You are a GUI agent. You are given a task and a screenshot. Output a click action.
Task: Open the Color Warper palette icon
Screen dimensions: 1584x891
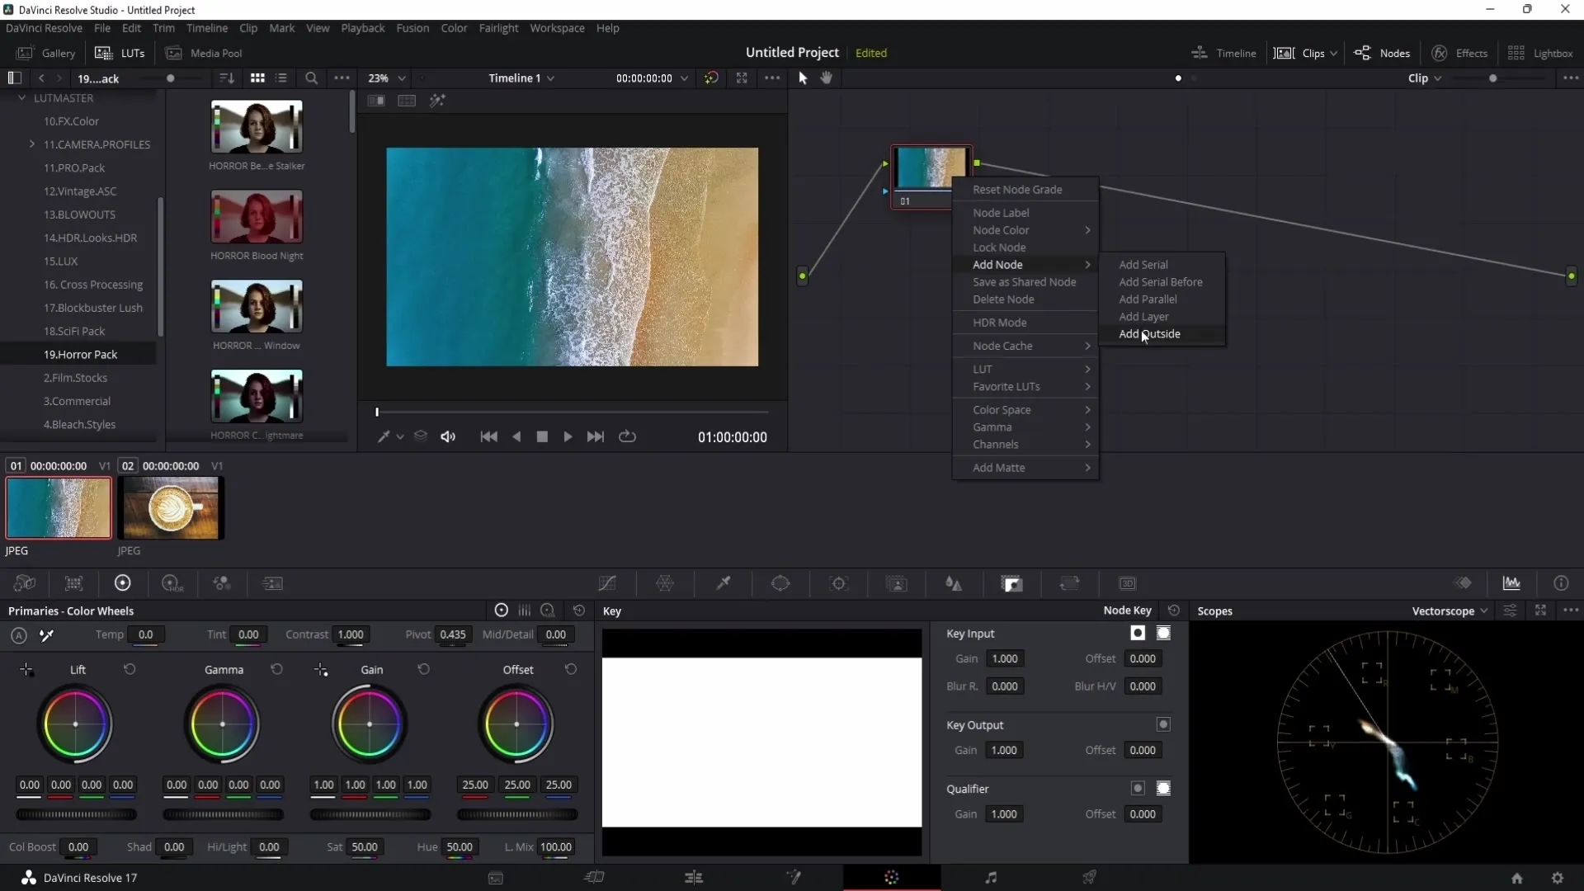click(665, 583)
